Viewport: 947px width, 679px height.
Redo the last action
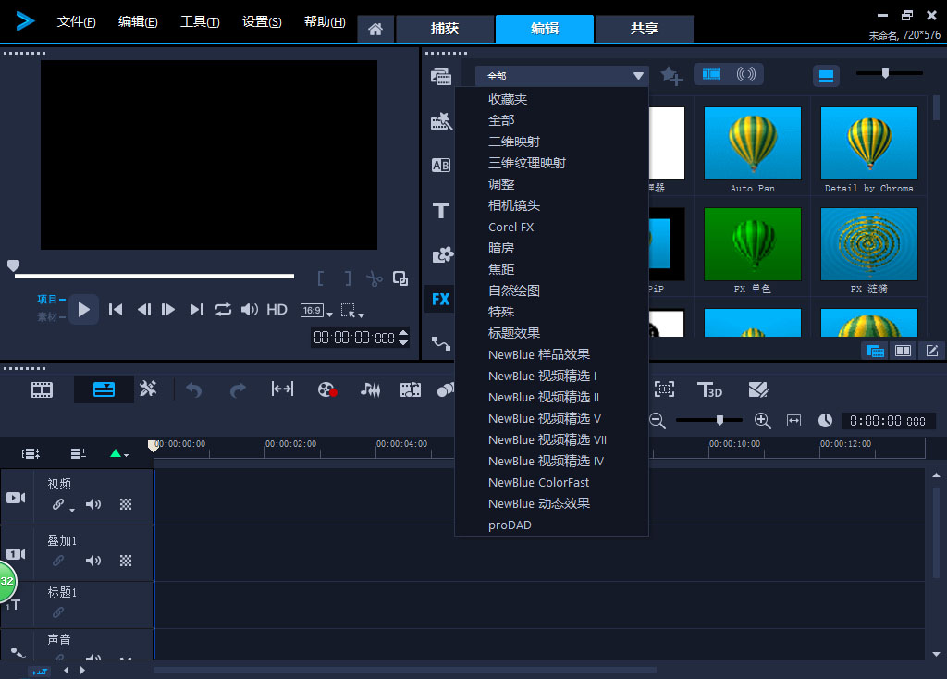(238, 390)
